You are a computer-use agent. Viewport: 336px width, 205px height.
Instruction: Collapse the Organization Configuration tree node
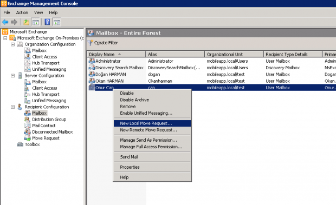tap(12, 44)
